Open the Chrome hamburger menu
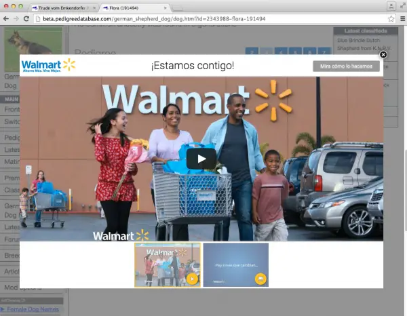Screen dimensions: 407x316 [402, 19]
